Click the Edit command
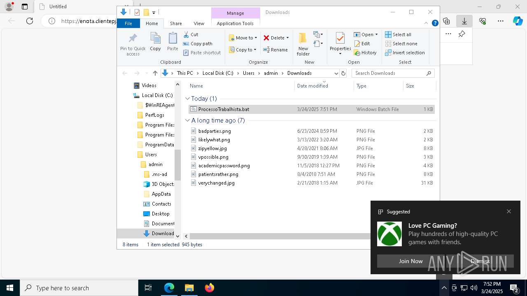 362,44
